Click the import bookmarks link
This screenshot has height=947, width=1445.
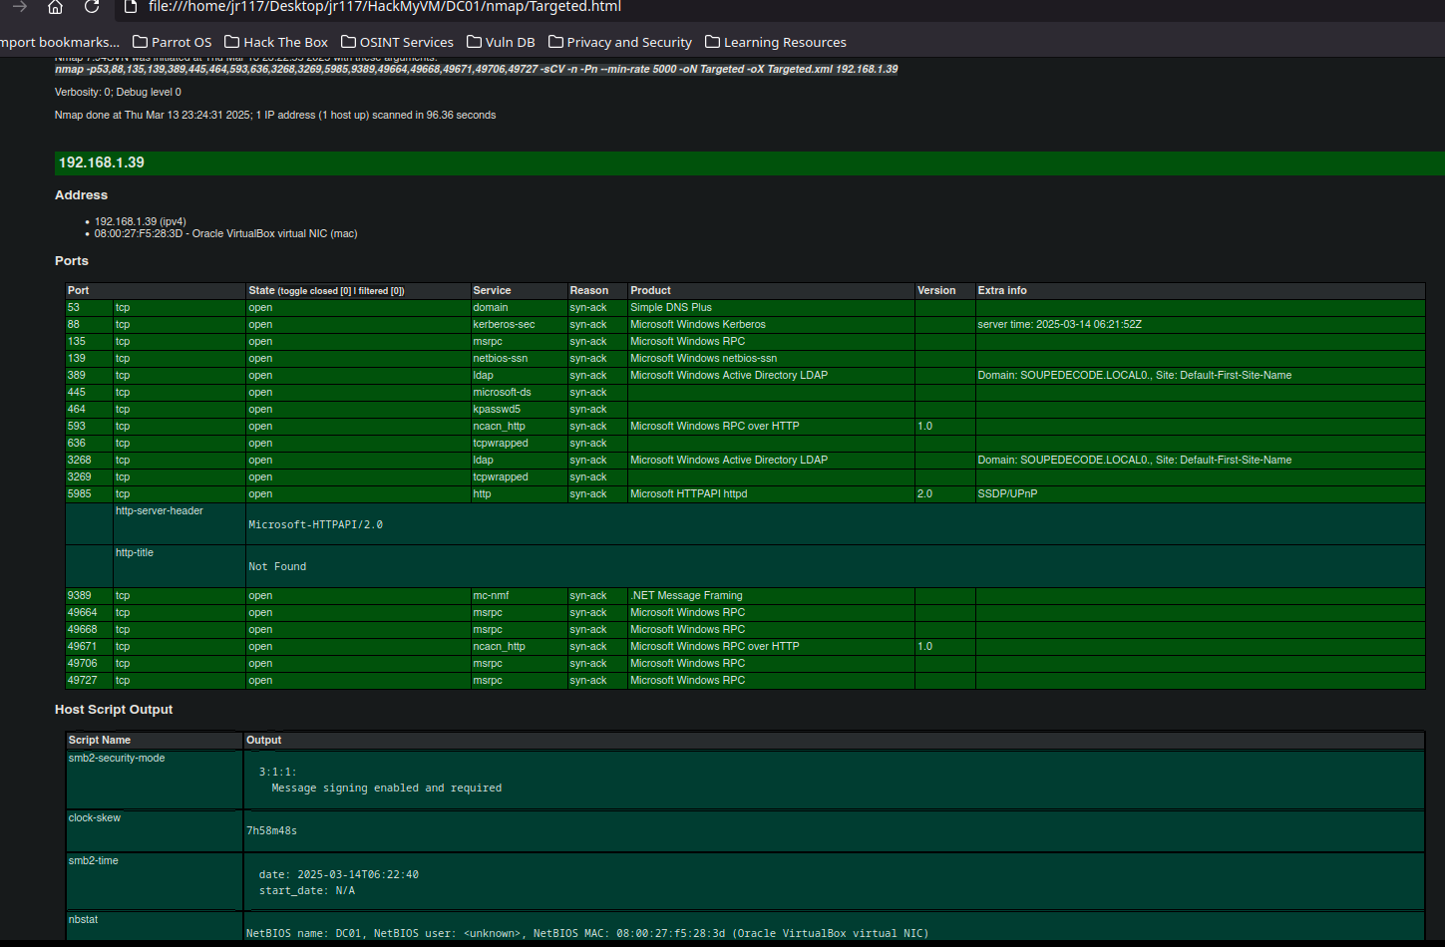coord(60,42)
